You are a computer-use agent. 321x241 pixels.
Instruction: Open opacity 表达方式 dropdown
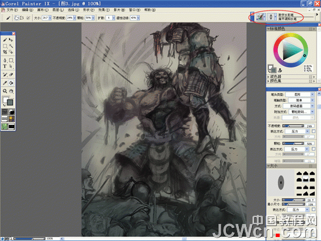297,131
